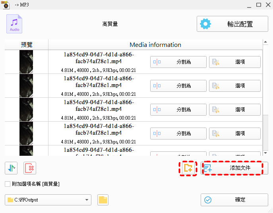Select the first file's preview thumbnail
The width and height of the screenshot is (273, 213).
click(26, 62)
